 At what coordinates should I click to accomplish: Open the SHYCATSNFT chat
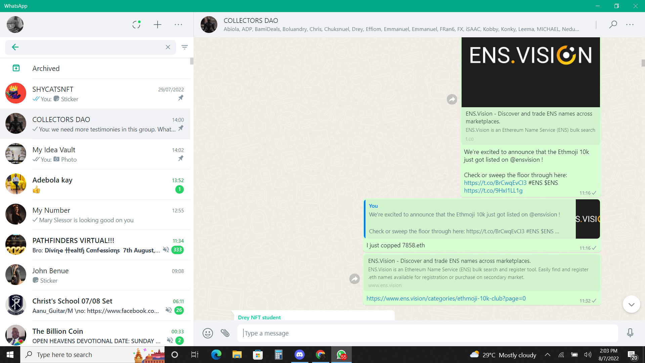point(95,93)
